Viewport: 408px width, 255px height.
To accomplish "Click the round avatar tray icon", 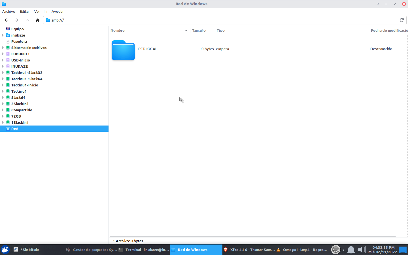I will click(x=335, y=250).
